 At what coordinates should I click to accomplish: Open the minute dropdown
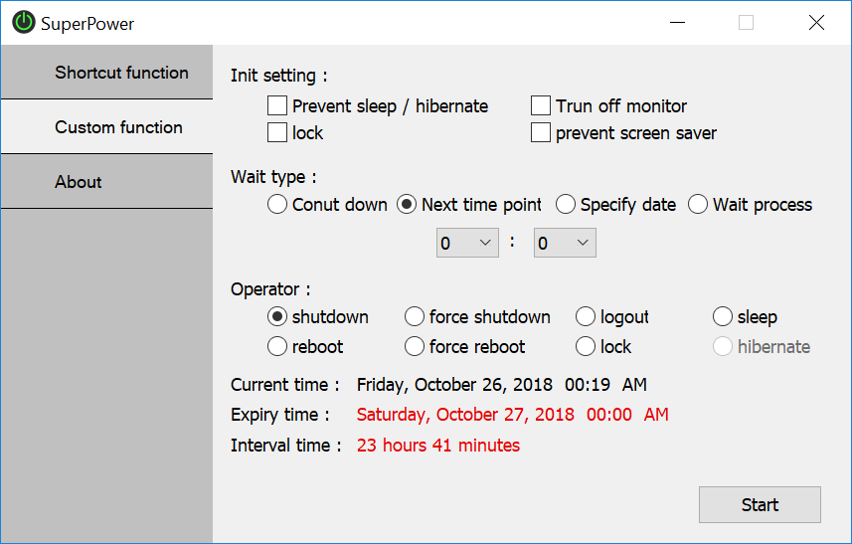pyautogui.click(x=565, y=243)
